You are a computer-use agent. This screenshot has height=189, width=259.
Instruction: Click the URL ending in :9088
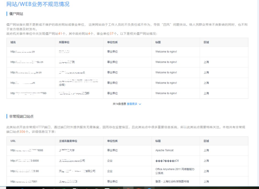(27, 150)
